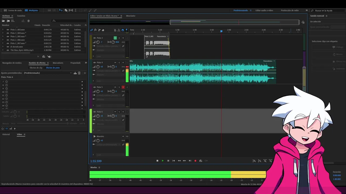The height and width of the screenshot is (194, 346).
Task: Click the green Play button
Action: 163,161
